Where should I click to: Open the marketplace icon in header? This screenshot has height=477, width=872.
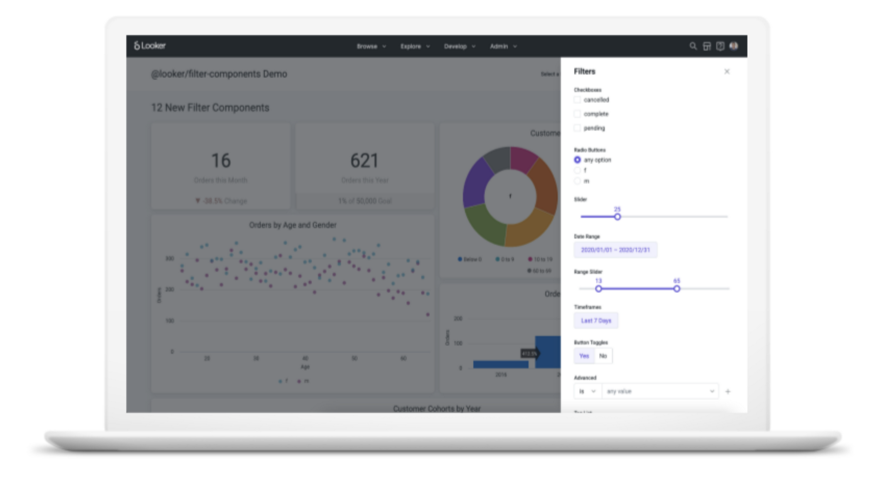point(707,46)
